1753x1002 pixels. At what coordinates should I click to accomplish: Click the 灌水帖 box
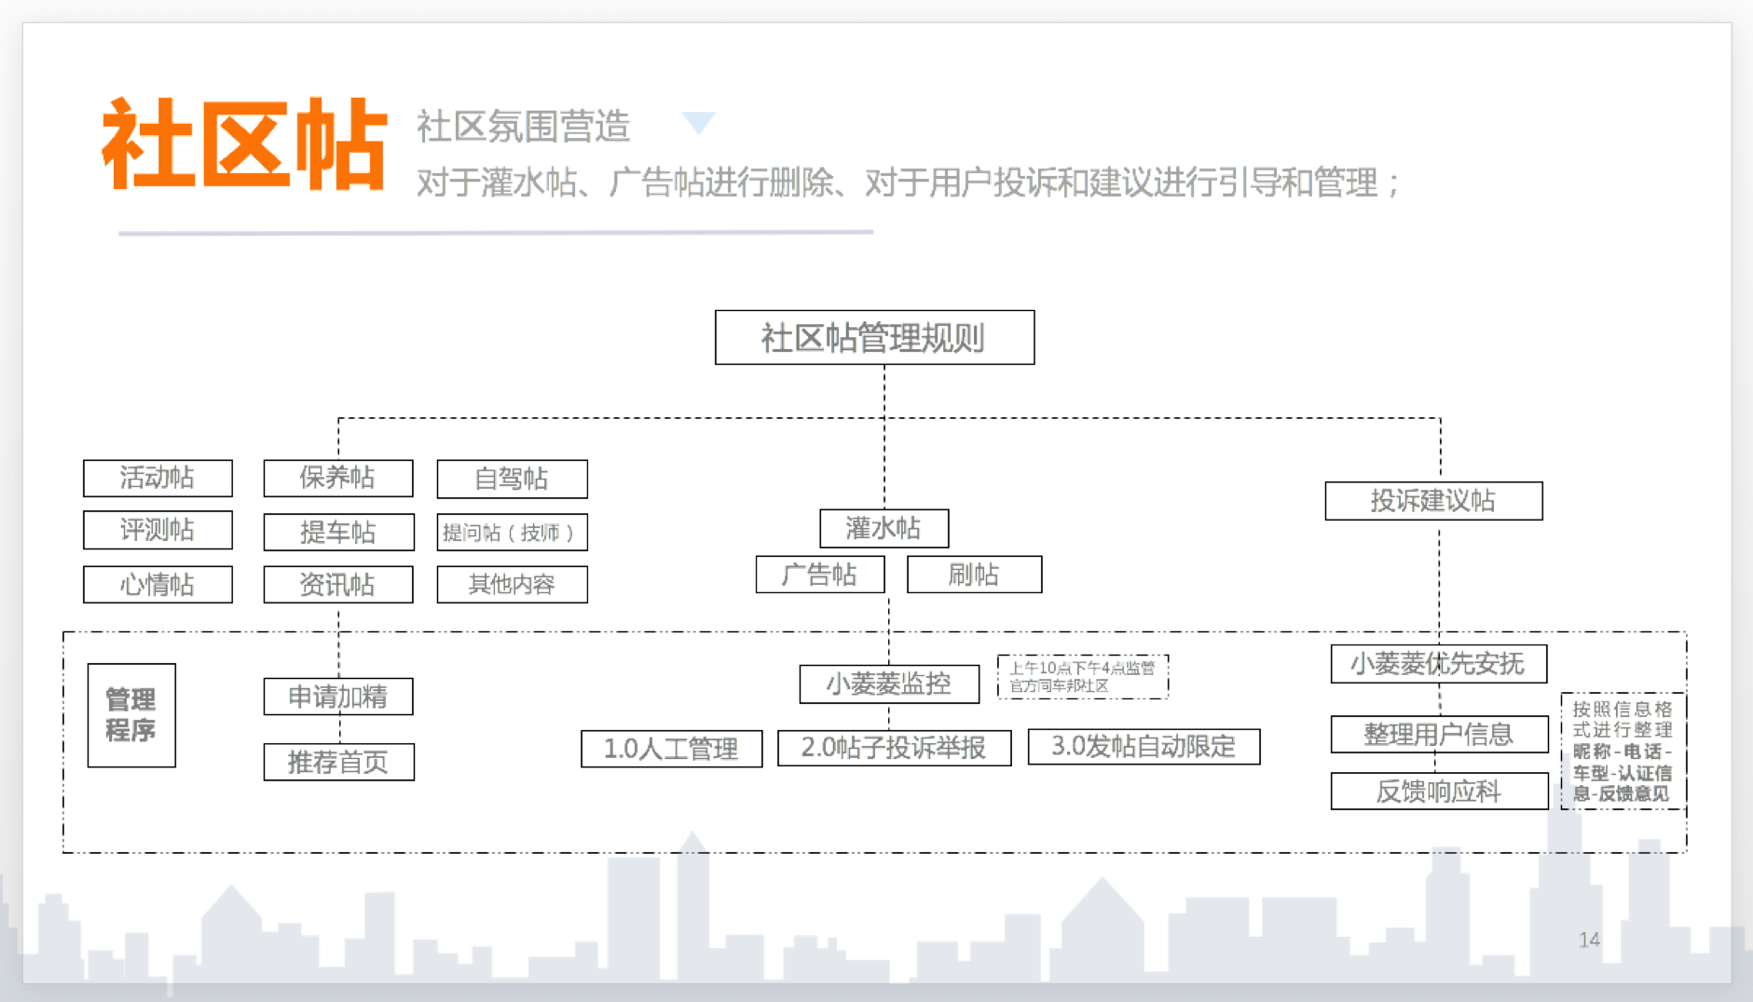pos(883,528)
